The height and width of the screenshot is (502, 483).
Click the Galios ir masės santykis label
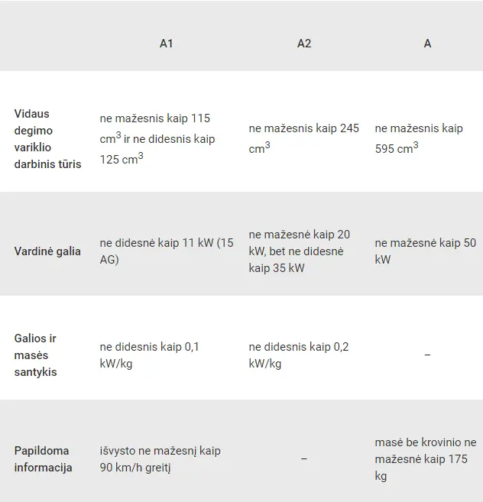pyautogui.click(x=36, y=355)
